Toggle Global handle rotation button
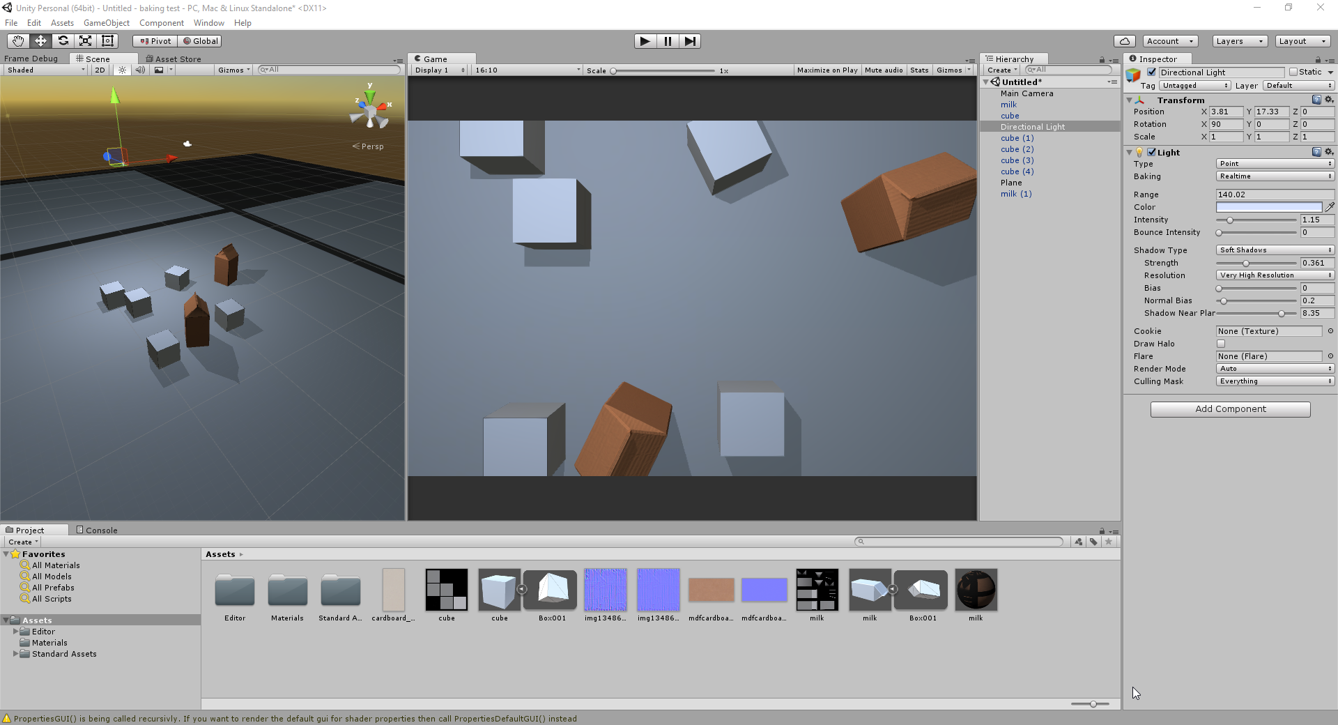The width and height of the screenshot is (1338, 725). [x=200, y=41]
